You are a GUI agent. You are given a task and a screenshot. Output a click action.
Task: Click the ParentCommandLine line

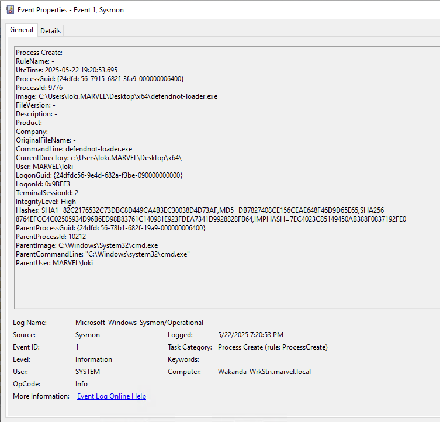(103, 254)
